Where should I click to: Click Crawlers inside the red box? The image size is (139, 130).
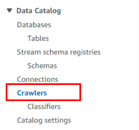pos(32,93)
